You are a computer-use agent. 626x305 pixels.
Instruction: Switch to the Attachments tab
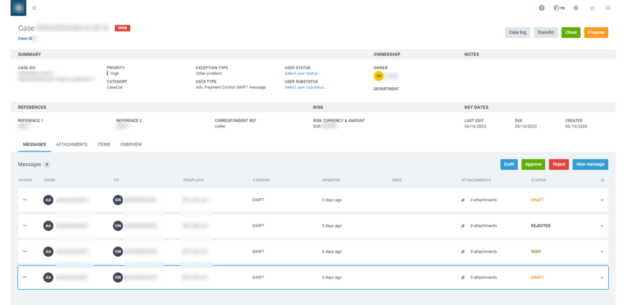(72, 145)
